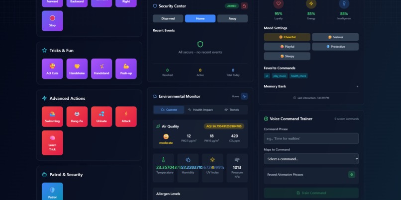Click the Learn Trick tile
The width and height of the screenshot is (401, 200).
pos(52,143)
